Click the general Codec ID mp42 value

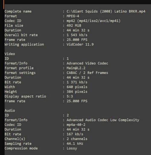click(93, 21)
